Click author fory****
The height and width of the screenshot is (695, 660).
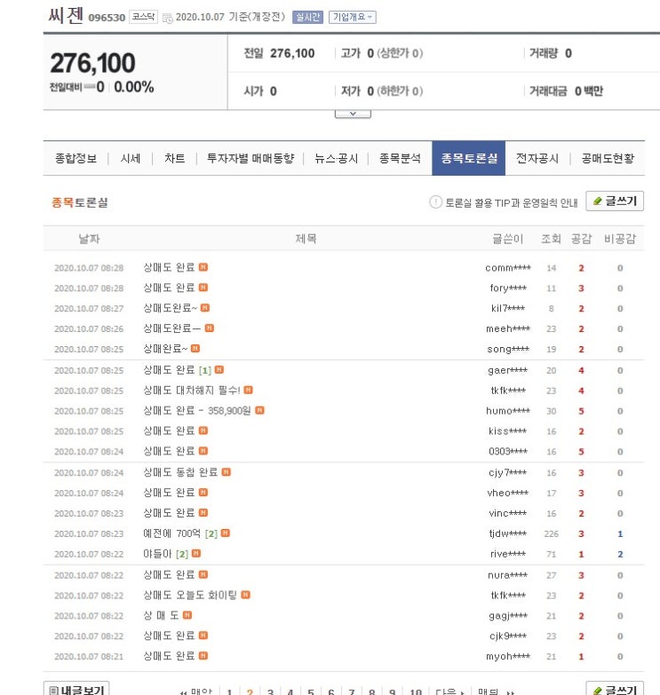[x=508, y=288]
